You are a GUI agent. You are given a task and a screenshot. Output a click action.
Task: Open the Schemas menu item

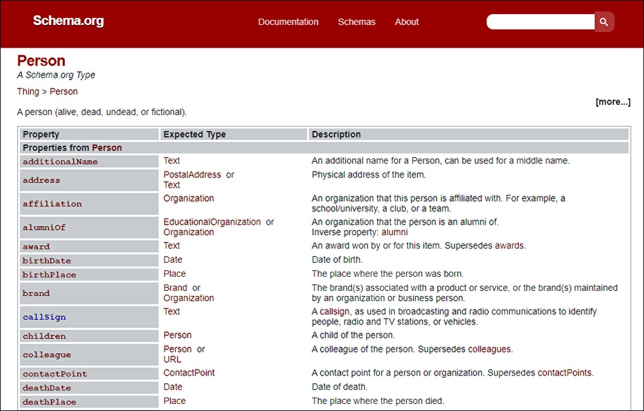pos(357,22)
